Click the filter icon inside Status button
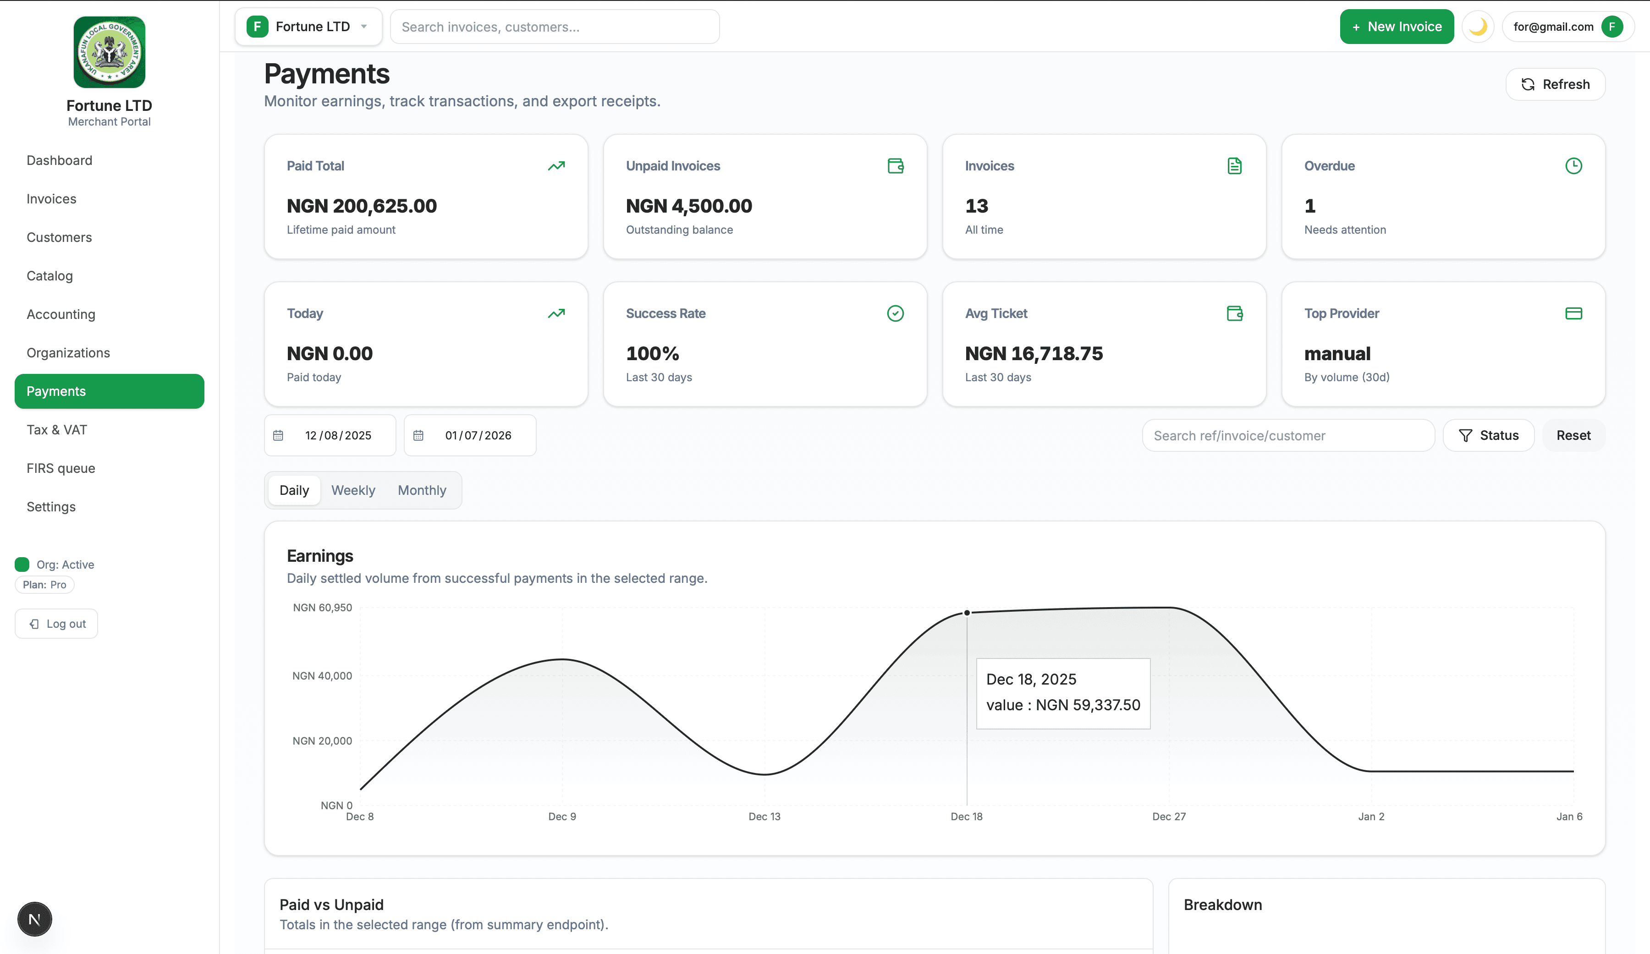The width and height of the screenshot is (1650, 954). pyautogui.click(x=1466, y=435)
